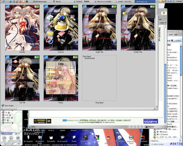Open the Tools menu in Messenger
The width and height of the screenshot is (183, 146).
[x=171, y=35]
